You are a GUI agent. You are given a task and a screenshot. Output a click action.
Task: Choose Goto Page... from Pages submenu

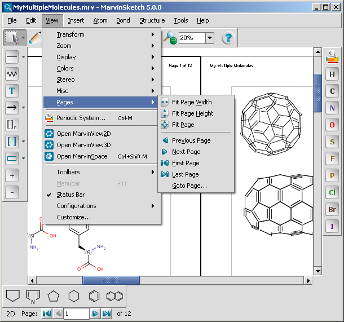(x=189, y=186)
